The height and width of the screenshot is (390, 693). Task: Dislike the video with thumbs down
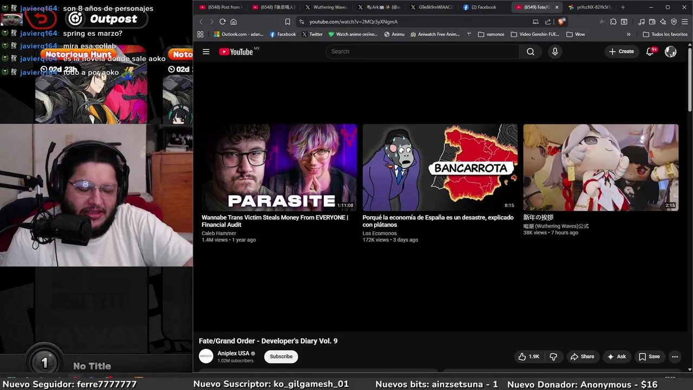coord(553,356)
